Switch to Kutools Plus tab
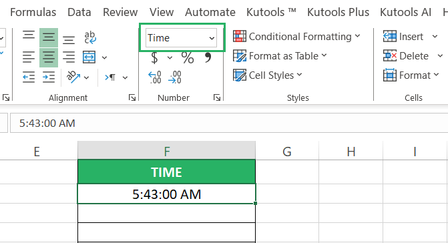The image size is (448, 243). 338,12
